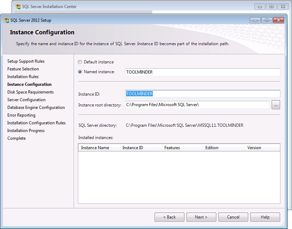Close the SQL Server 2012 Setup window
This screenshot has width=292, height=229.
coord(279,20)
